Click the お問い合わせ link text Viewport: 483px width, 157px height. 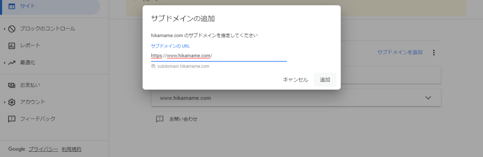(x=183, y=119)
